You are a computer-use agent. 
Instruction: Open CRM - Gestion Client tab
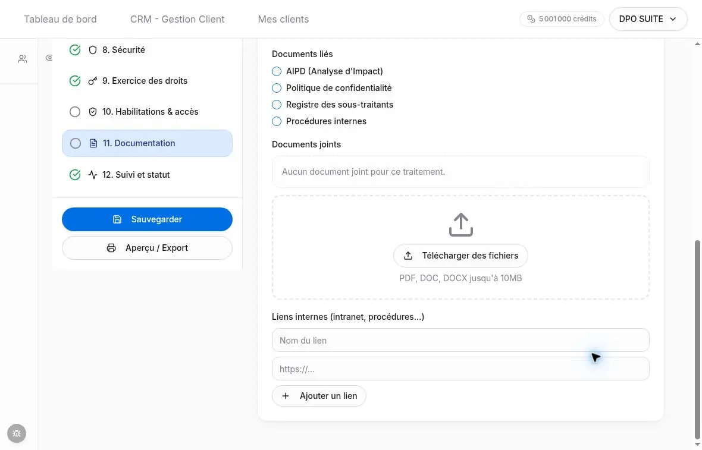click(177, 19)
